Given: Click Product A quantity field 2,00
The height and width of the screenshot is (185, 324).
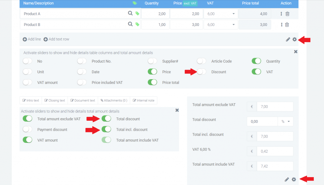Looking at the screenshot, I should point(155,14).
